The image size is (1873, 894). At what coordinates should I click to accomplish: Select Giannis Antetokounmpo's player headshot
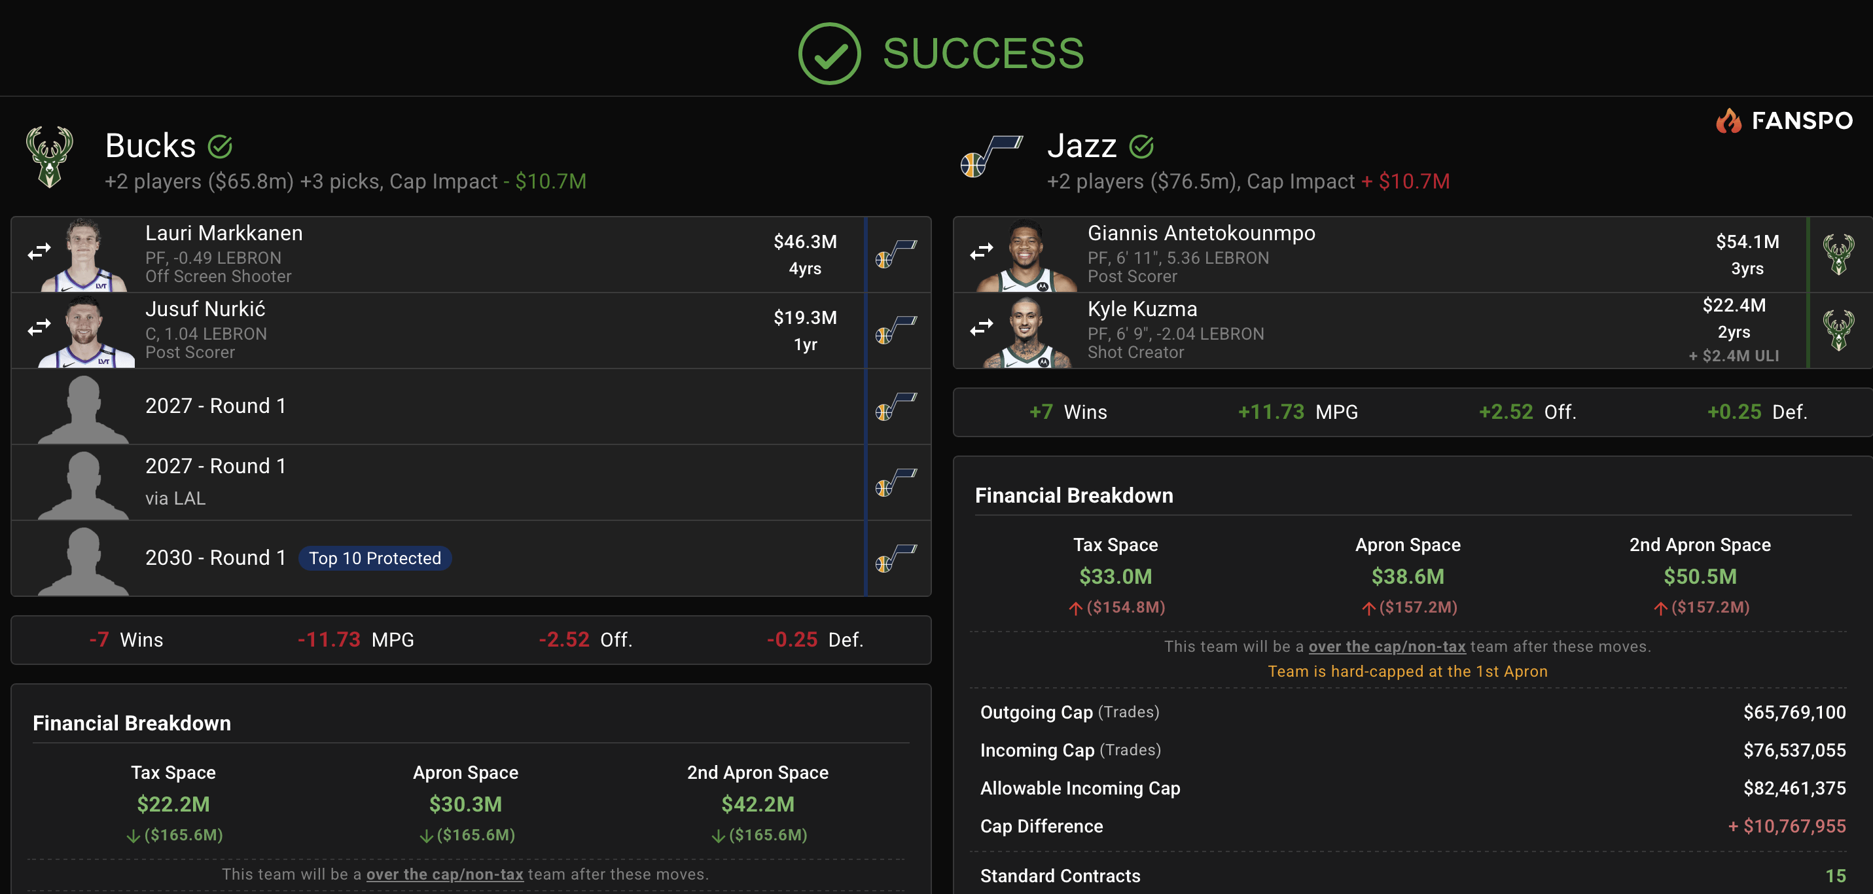point(1026,255)
